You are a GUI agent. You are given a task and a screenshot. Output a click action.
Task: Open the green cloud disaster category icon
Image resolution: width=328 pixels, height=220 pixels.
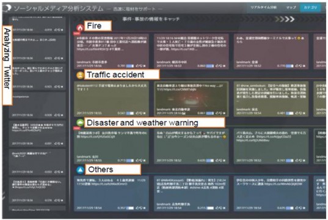[x=80, y=123]
